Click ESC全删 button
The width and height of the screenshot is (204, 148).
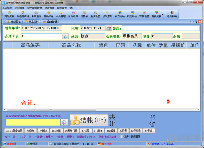[x=56, y=131]
